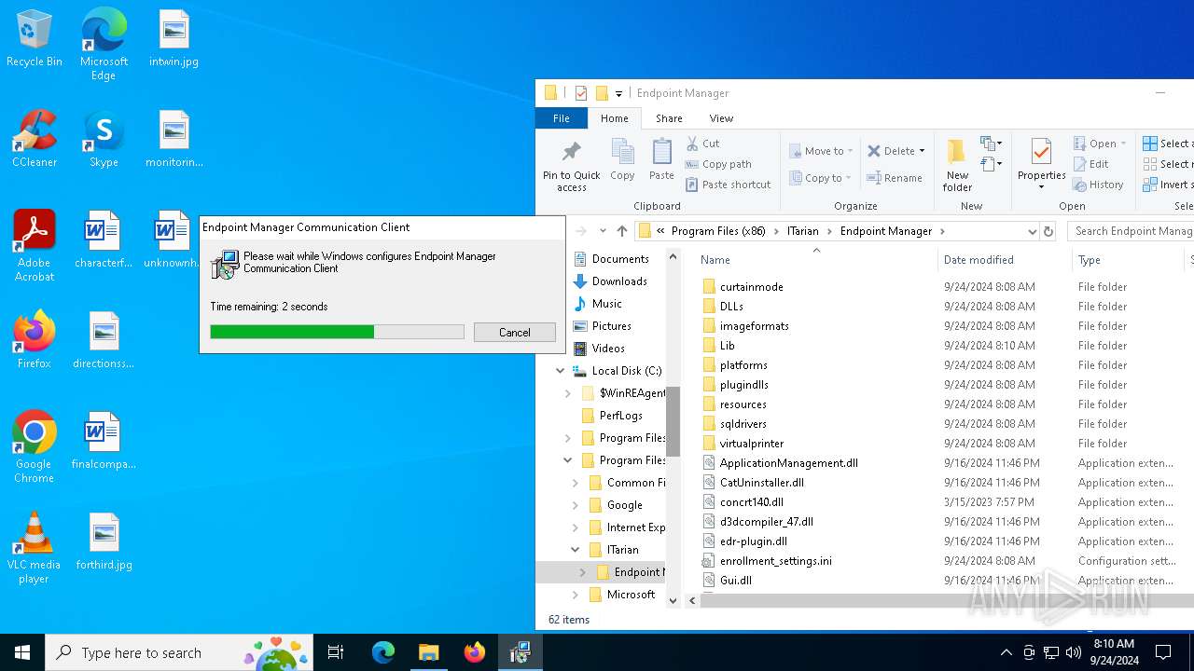This screenshot has width=1194, height=671.
Task: Click Copy path in the ribbon
Action: [x=718, y=164]
